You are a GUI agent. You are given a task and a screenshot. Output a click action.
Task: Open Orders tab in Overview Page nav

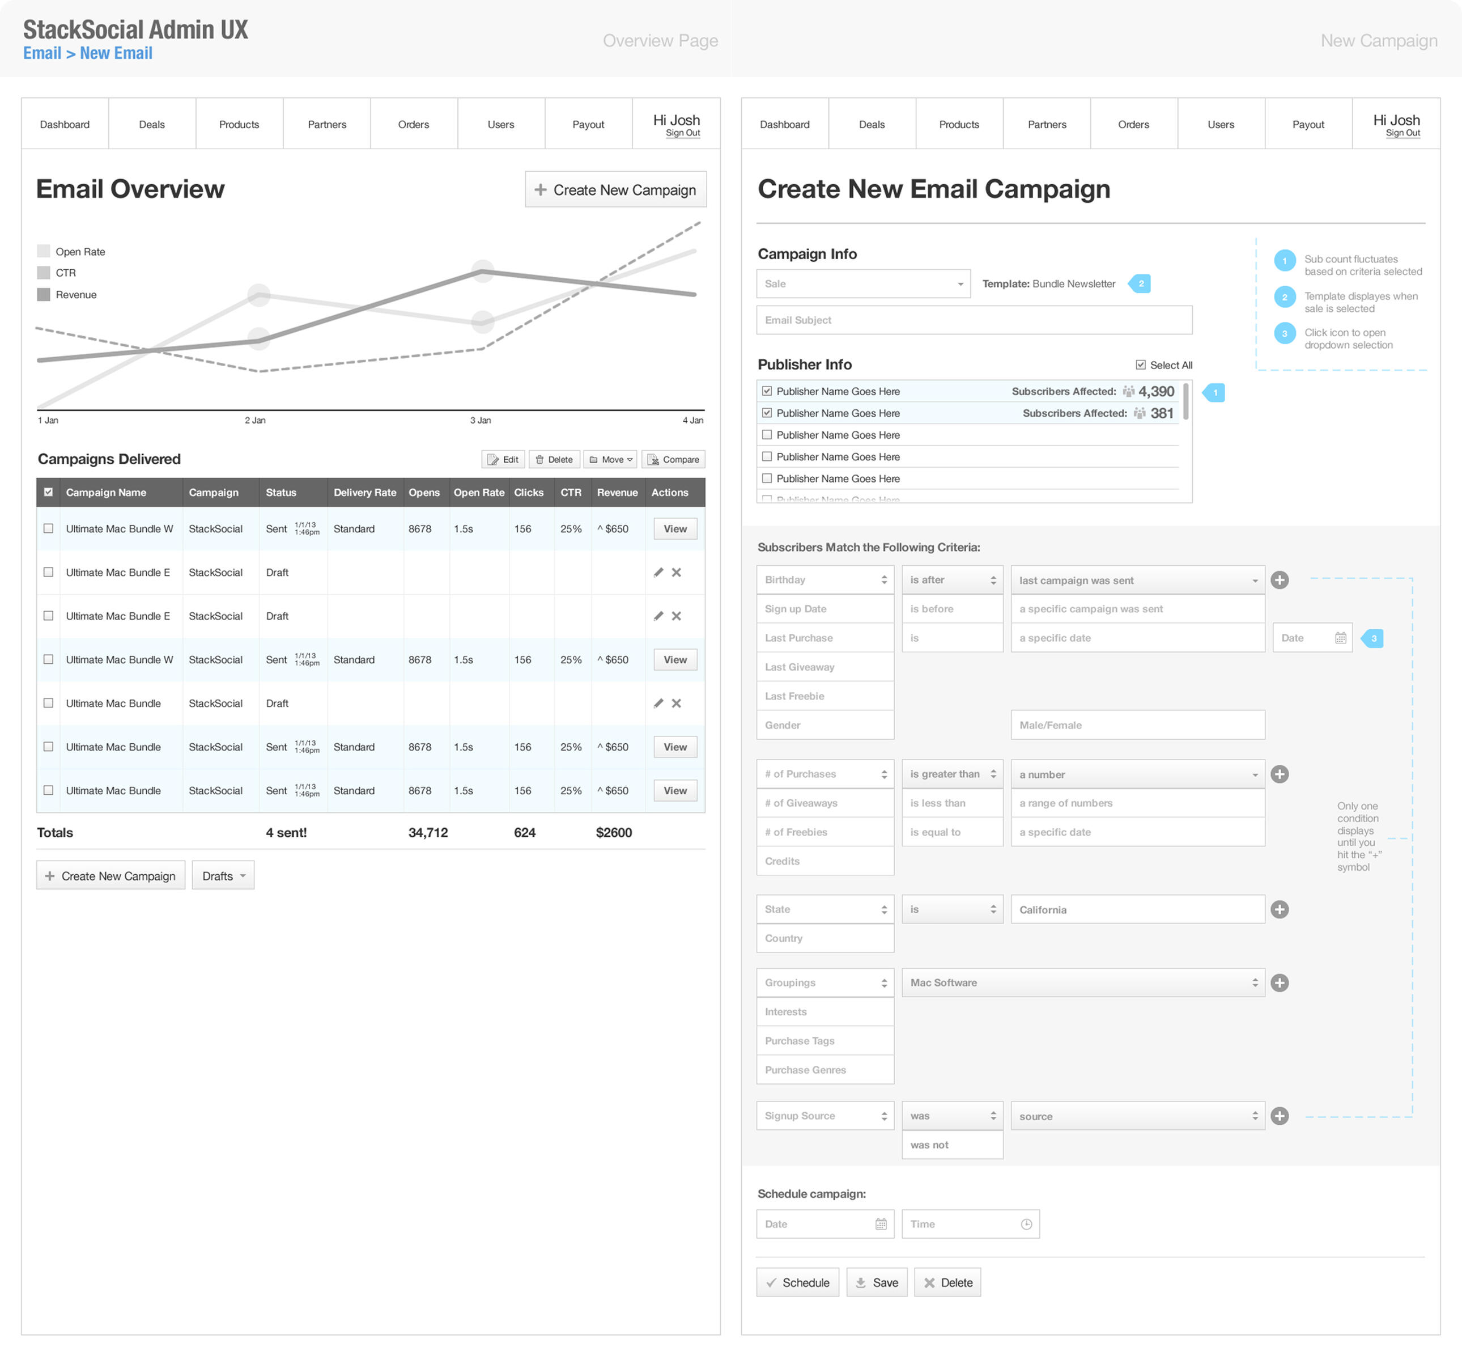(x=413, y=124)
